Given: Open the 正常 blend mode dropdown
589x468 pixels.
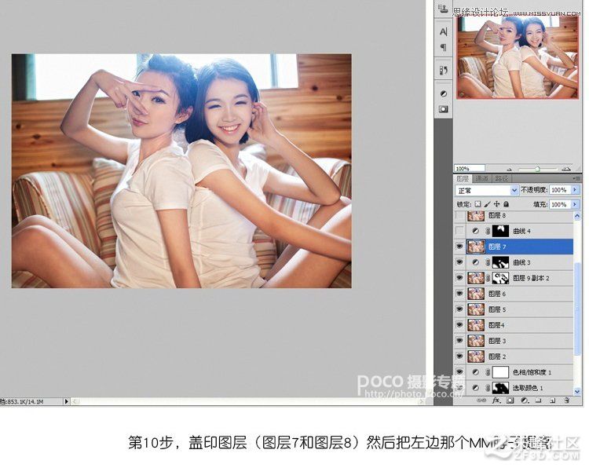Looking at the screenshot, I should [487, 191].
